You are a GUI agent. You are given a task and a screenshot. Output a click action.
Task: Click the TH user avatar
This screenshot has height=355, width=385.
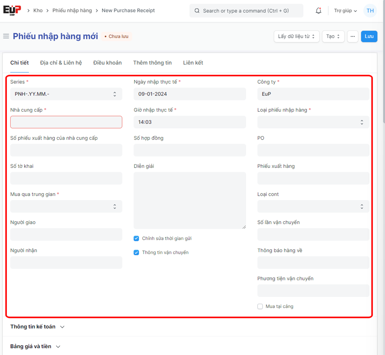click(370, 11)
